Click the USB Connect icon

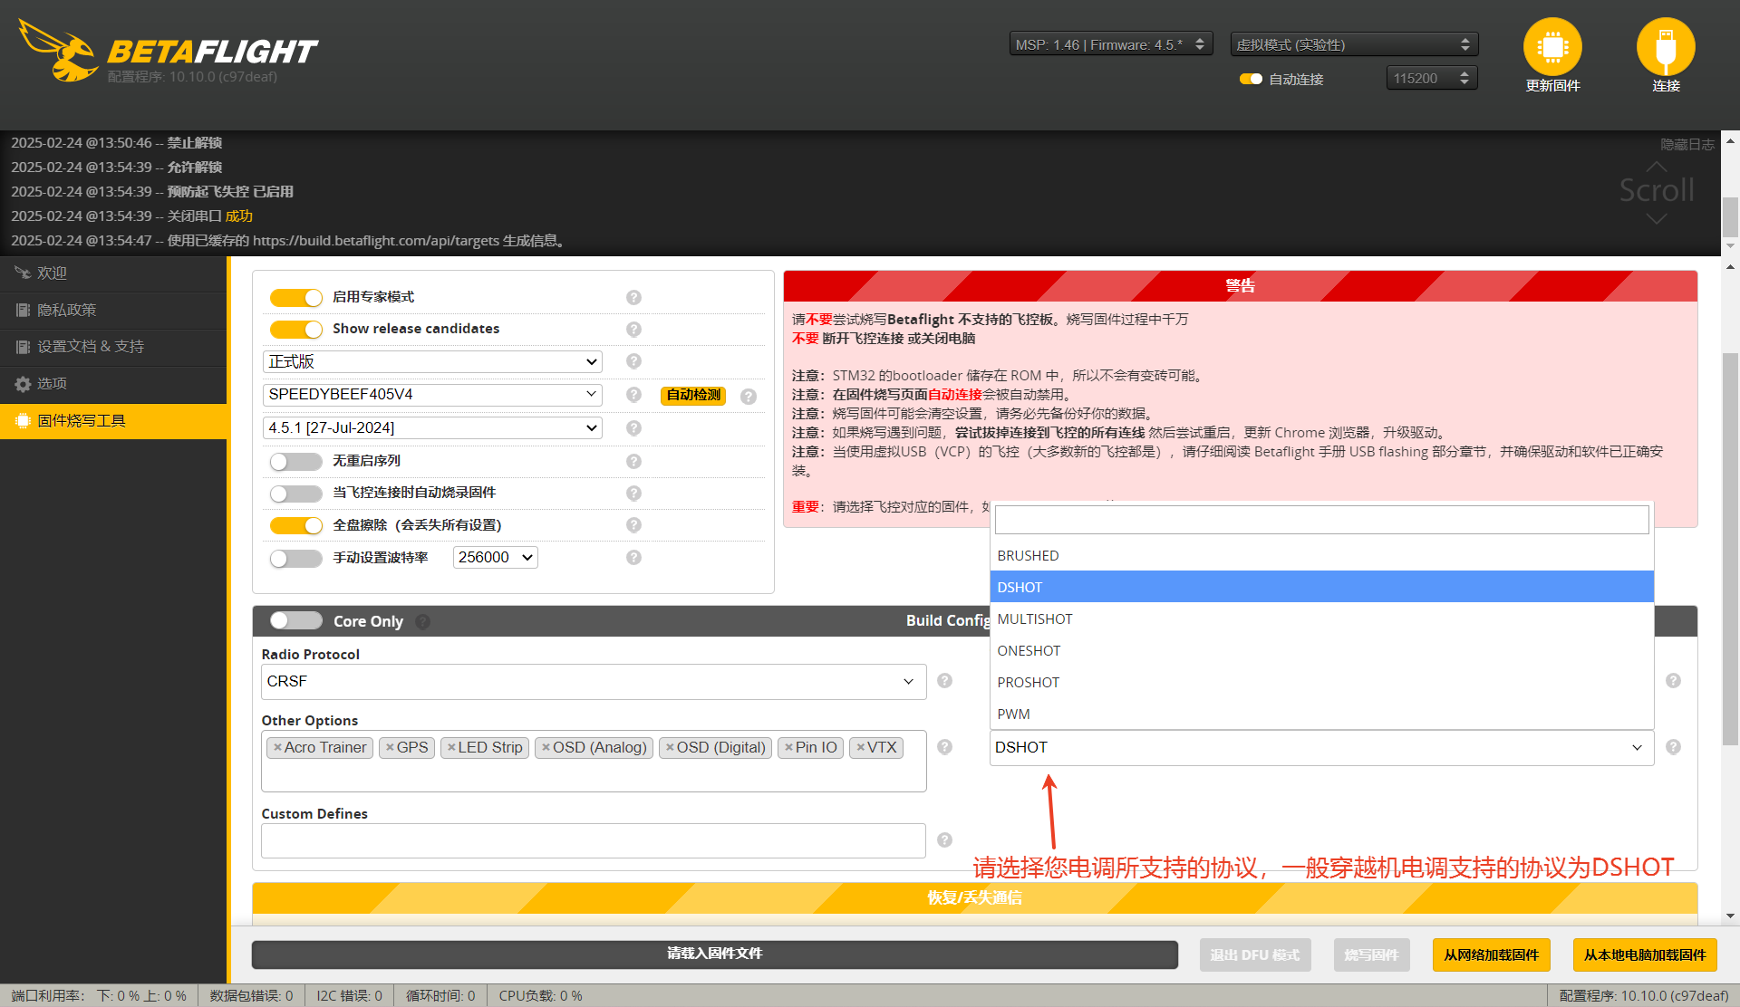pyautogui.click(x=1666, y=46)
